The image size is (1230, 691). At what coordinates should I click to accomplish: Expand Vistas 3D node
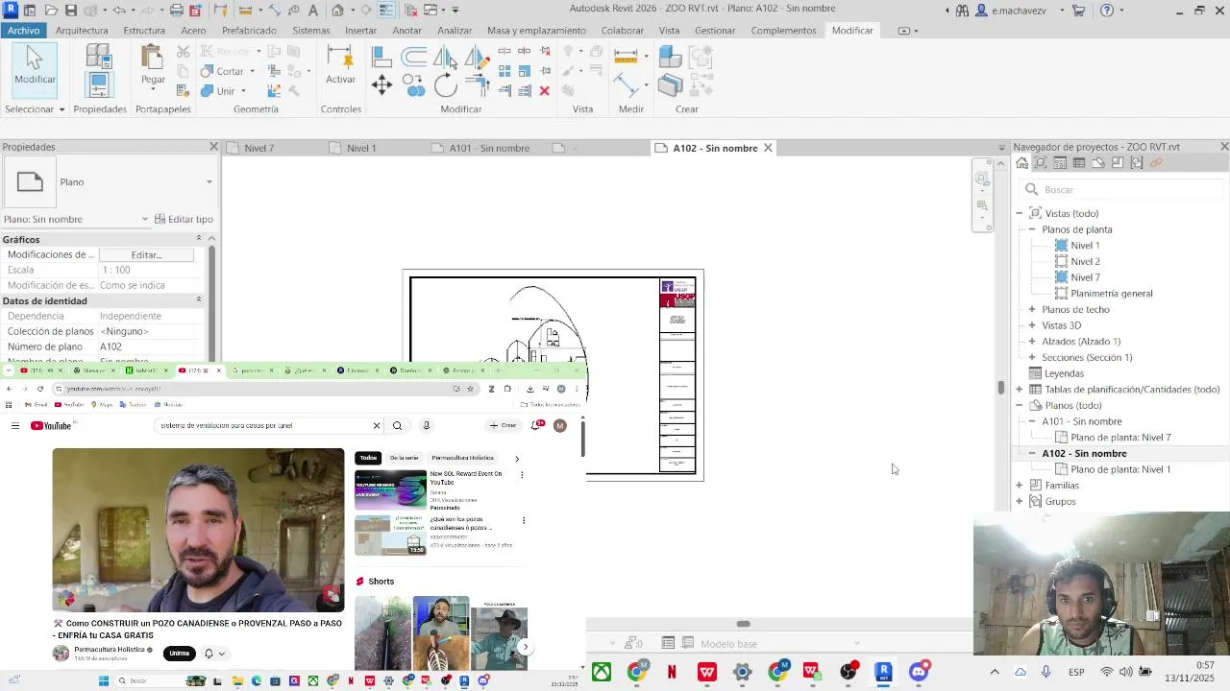pos(1032,325)
